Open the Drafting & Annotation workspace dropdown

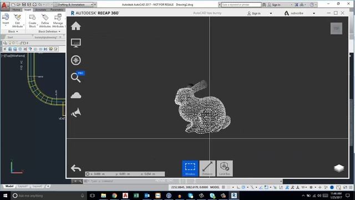(73, 4)
